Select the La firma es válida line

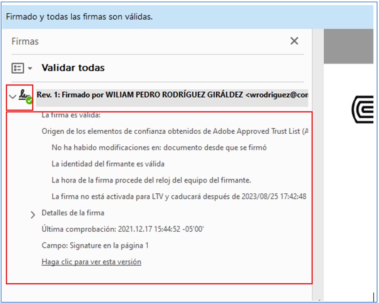[x=71, y=115]
